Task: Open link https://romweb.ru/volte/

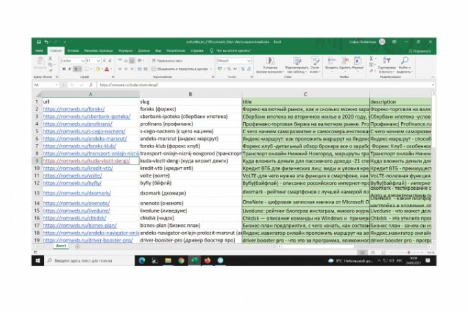Action: (73, 175)
